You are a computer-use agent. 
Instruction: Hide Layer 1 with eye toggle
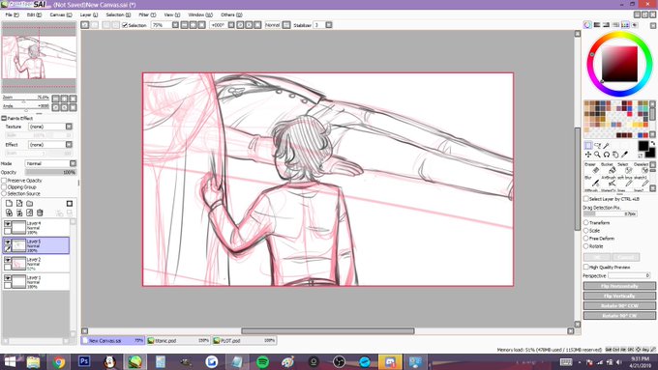coord(8,278)
